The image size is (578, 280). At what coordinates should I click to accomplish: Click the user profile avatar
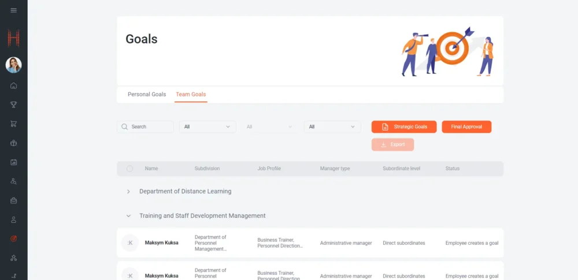[x=14, y=65]
